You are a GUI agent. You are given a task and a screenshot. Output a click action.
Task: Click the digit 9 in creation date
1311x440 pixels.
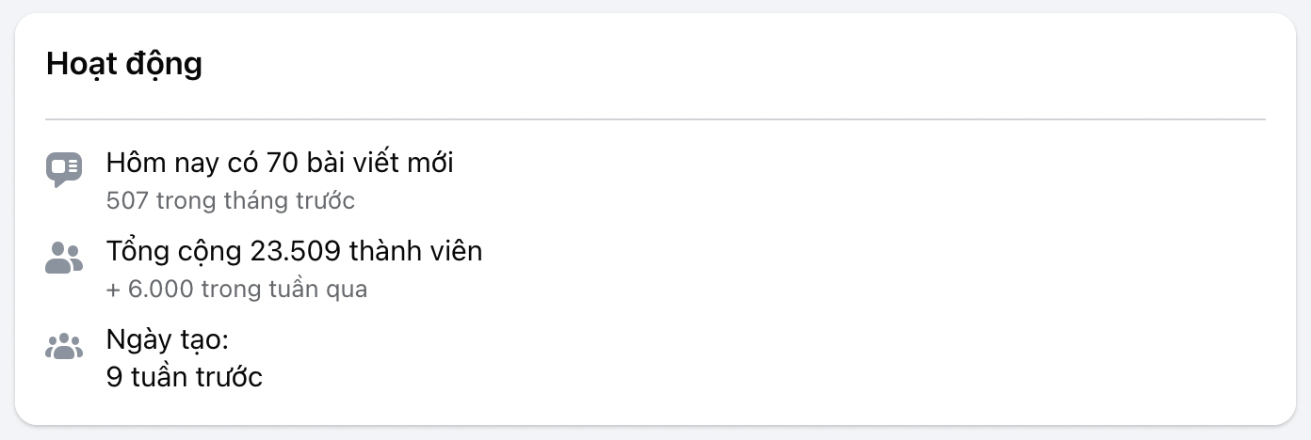[114, 377]
